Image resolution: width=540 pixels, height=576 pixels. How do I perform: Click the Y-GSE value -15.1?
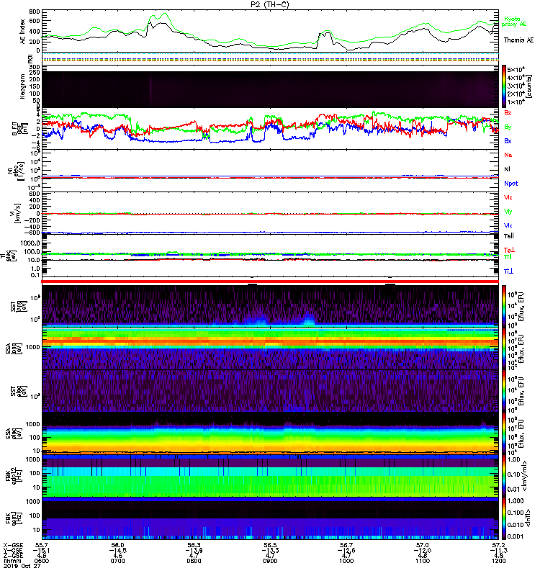[41, 550]
